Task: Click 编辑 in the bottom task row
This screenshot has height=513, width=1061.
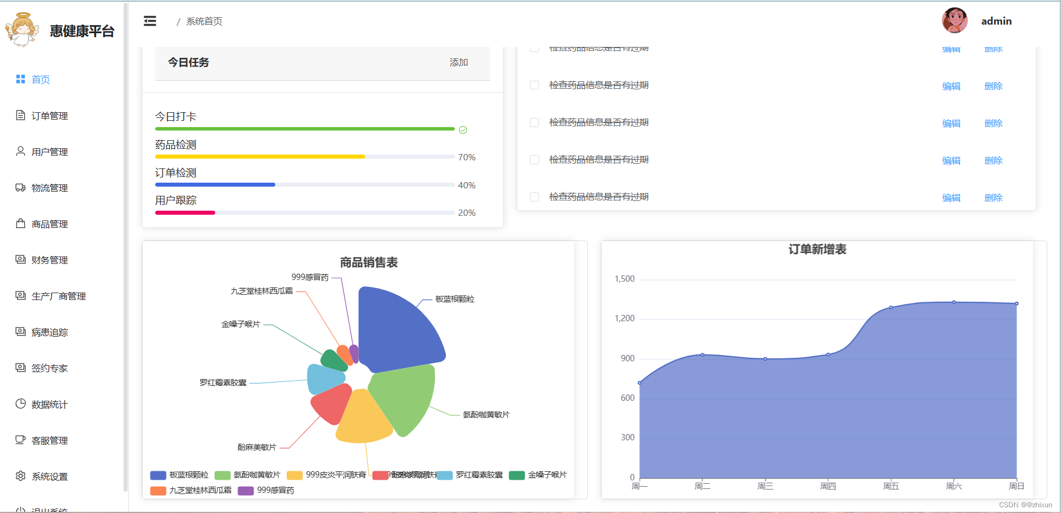Action: (951, 198)
